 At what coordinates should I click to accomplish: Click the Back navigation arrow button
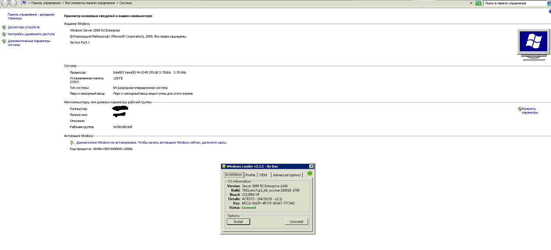click(4, 3)
